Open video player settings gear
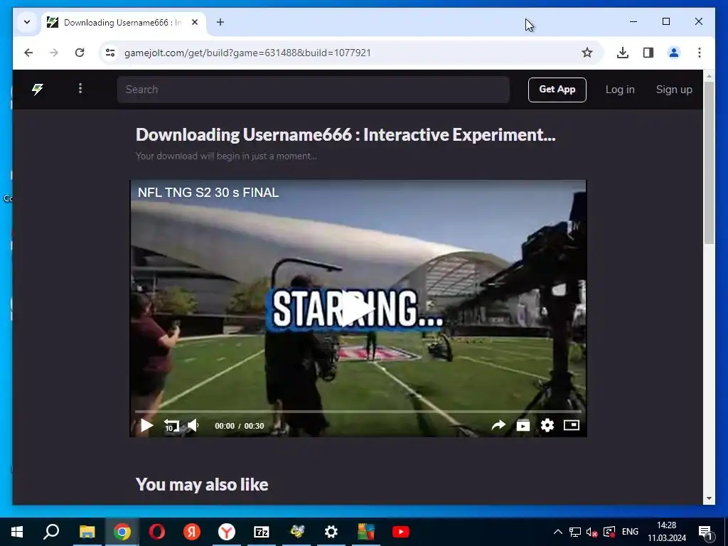 [547, 425]
